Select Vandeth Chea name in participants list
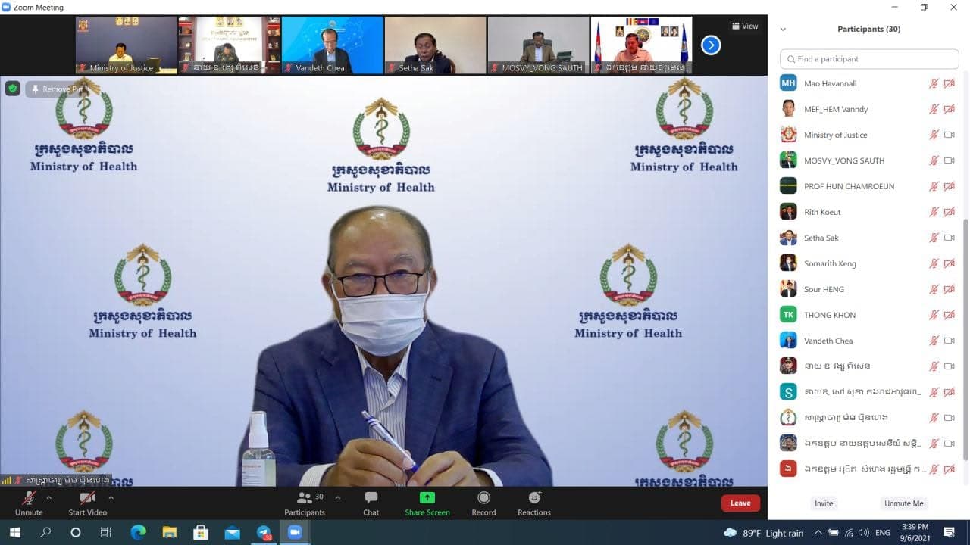 coord(828,341)
